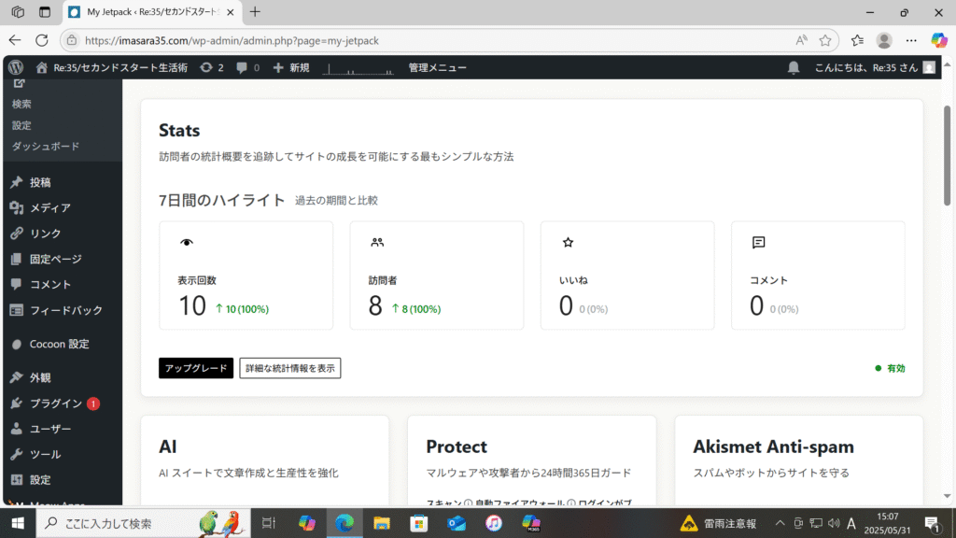
Task: Open the updates icon showing 2
Action: click(x=212, y=67)
